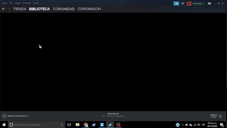The image size is (227, 128).
Task: Open the clock and date flyout
Action: click(x=212, y=125)
